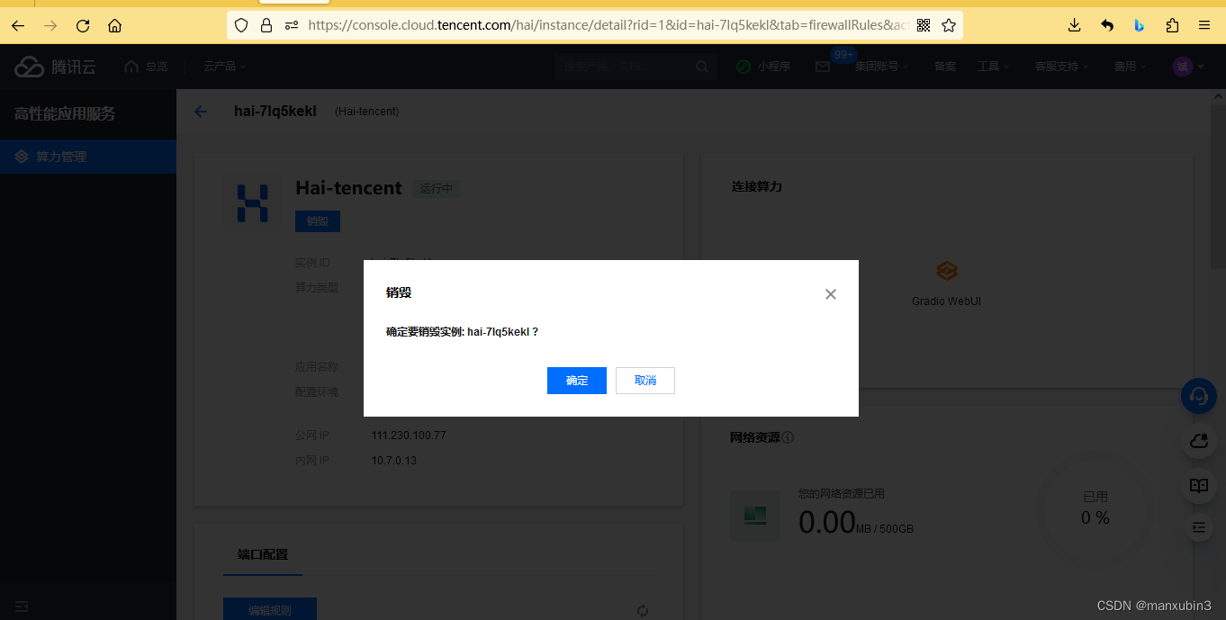Open Gradio WebUI connection icon
Image resolution: width=1226 pixels, height=620 pixels.
(946, 271)
